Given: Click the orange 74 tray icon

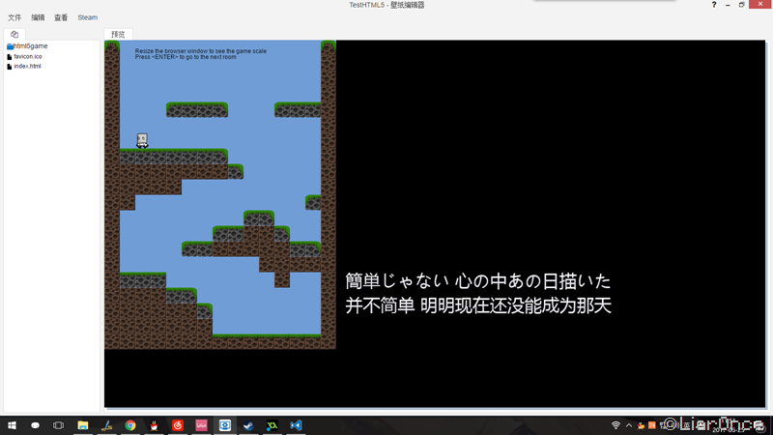Looking at the screenshot, I should (x=651, y=425).
